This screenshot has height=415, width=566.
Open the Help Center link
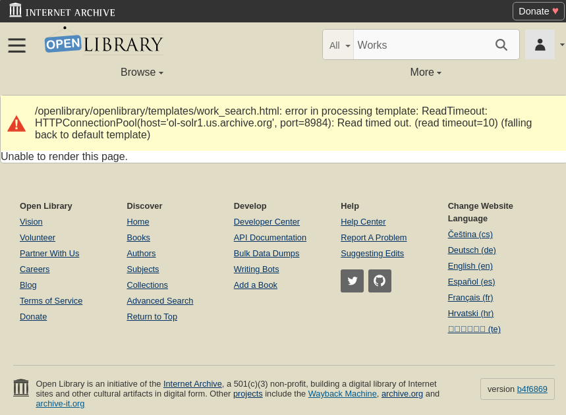(363, 222)
